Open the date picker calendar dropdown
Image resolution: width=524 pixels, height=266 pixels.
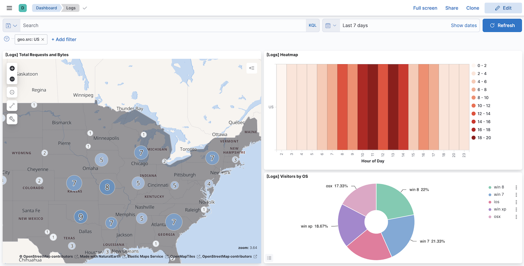[x=330, y=25]
